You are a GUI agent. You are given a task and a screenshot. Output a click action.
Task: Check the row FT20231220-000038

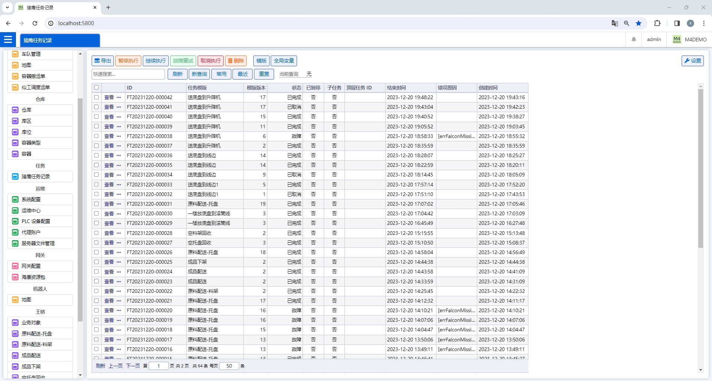pyautogui.click(x=96, y=136)
